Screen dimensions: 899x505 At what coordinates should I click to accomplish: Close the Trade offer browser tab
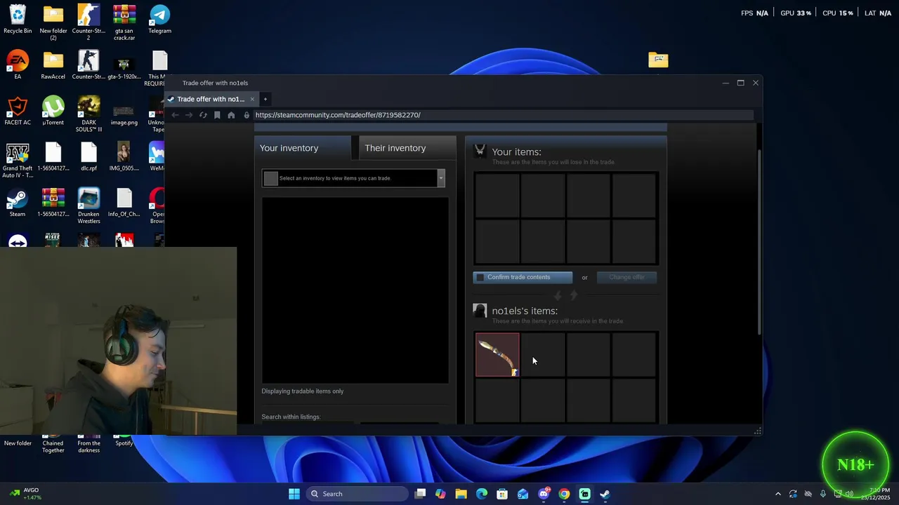click(x=252, y=99)
